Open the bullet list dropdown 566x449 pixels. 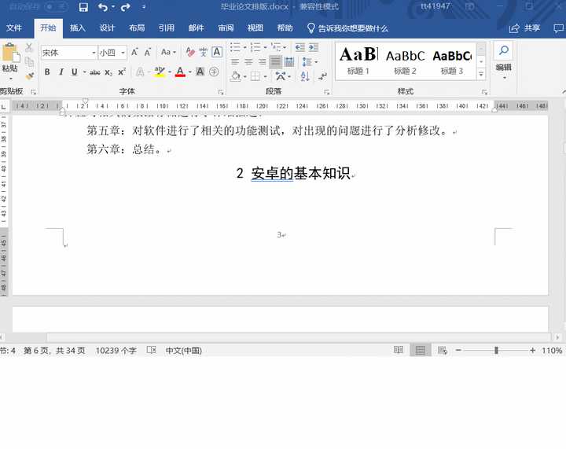click(x=245, y=47)
